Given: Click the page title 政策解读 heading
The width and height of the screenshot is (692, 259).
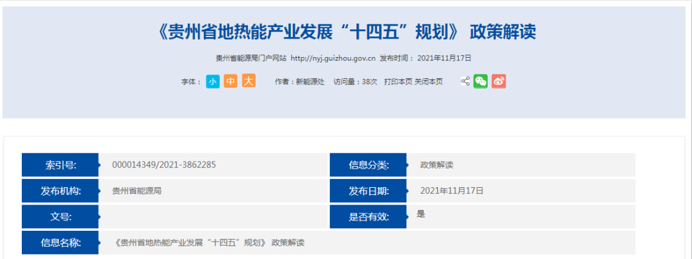Looking at the screenshot, I should coord(346,32).
